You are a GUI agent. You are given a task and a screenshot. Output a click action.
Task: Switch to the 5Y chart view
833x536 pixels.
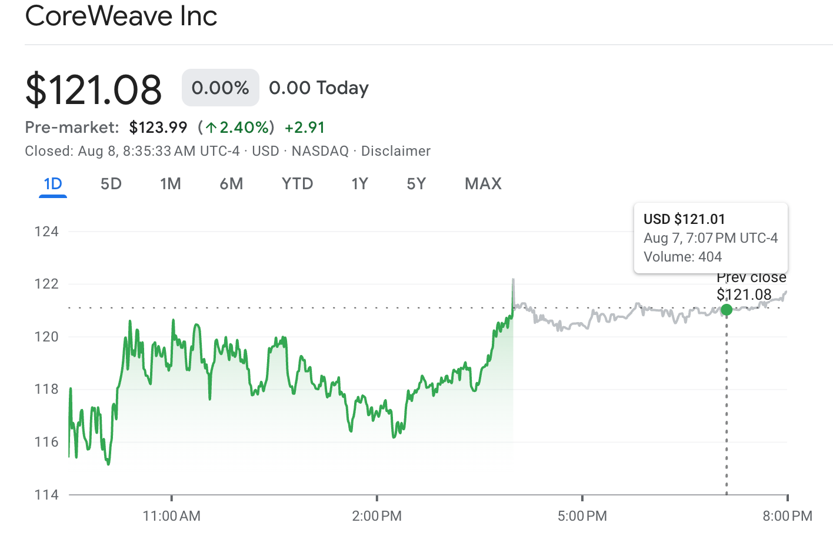coord(416,183)
